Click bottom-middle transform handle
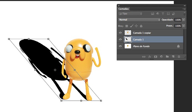Viewport: 192px width, 112px height. click(81, 101)
